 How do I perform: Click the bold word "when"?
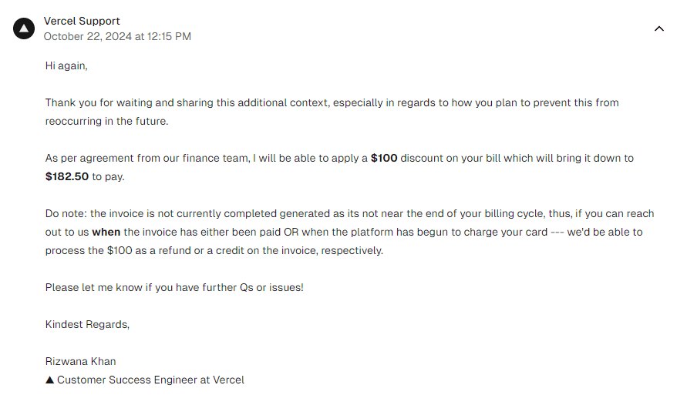[106, 232]
